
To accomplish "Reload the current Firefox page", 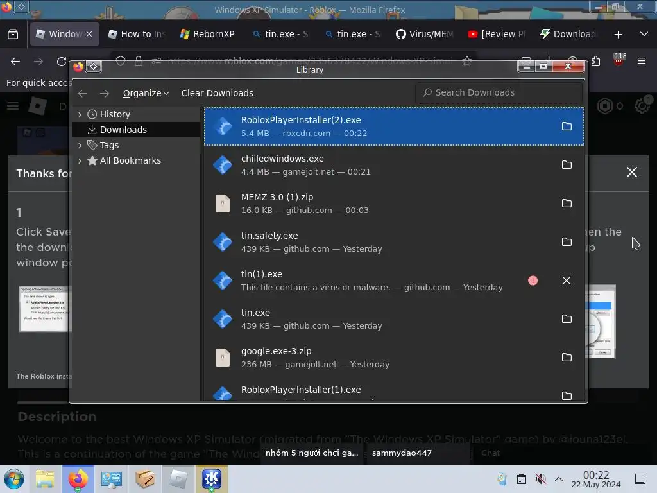I will point(62,62).
